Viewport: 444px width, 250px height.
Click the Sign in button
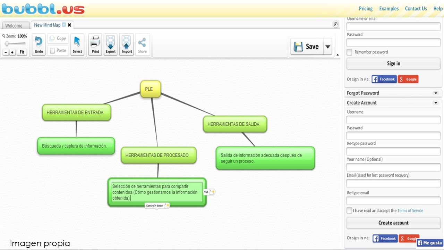click(393, 64)
